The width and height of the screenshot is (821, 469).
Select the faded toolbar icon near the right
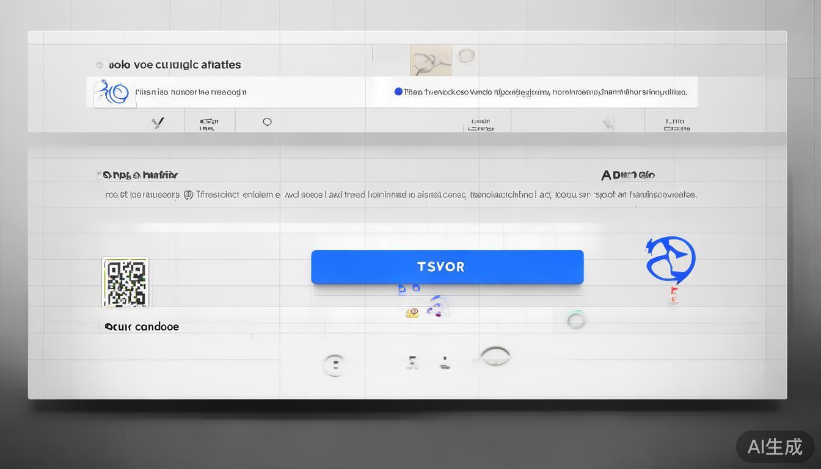(x=608, y=123)
